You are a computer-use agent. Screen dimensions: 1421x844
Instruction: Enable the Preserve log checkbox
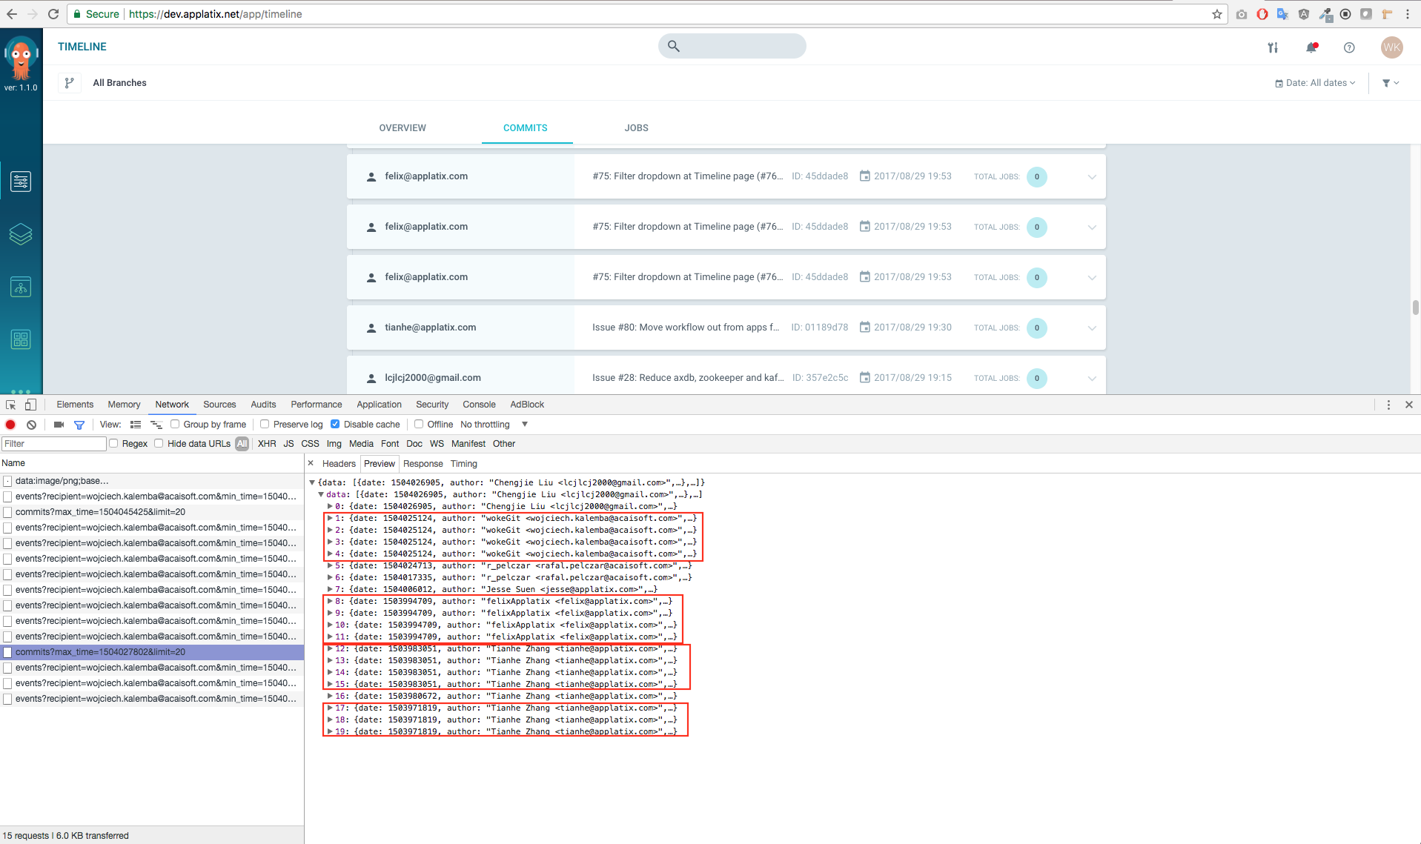click(x=265, y=424)
